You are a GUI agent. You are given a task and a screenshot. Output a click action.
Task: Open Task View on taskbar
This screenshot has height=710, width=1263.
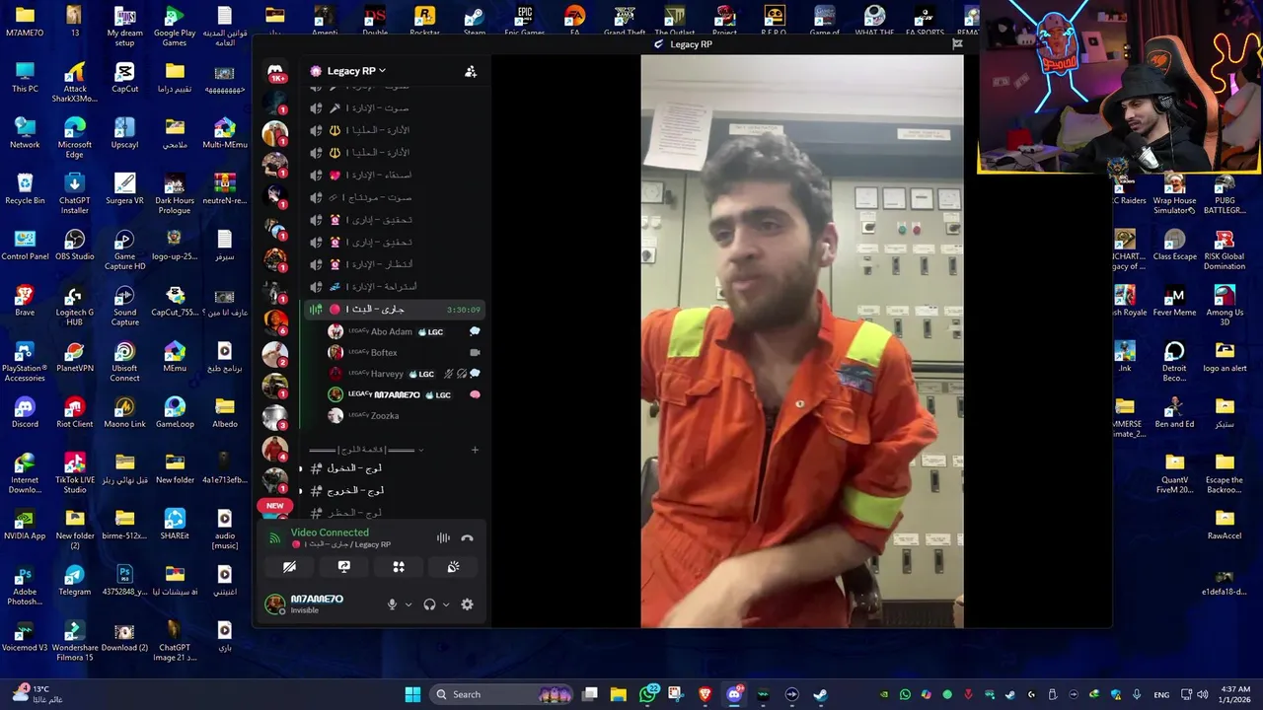(589, 694)
